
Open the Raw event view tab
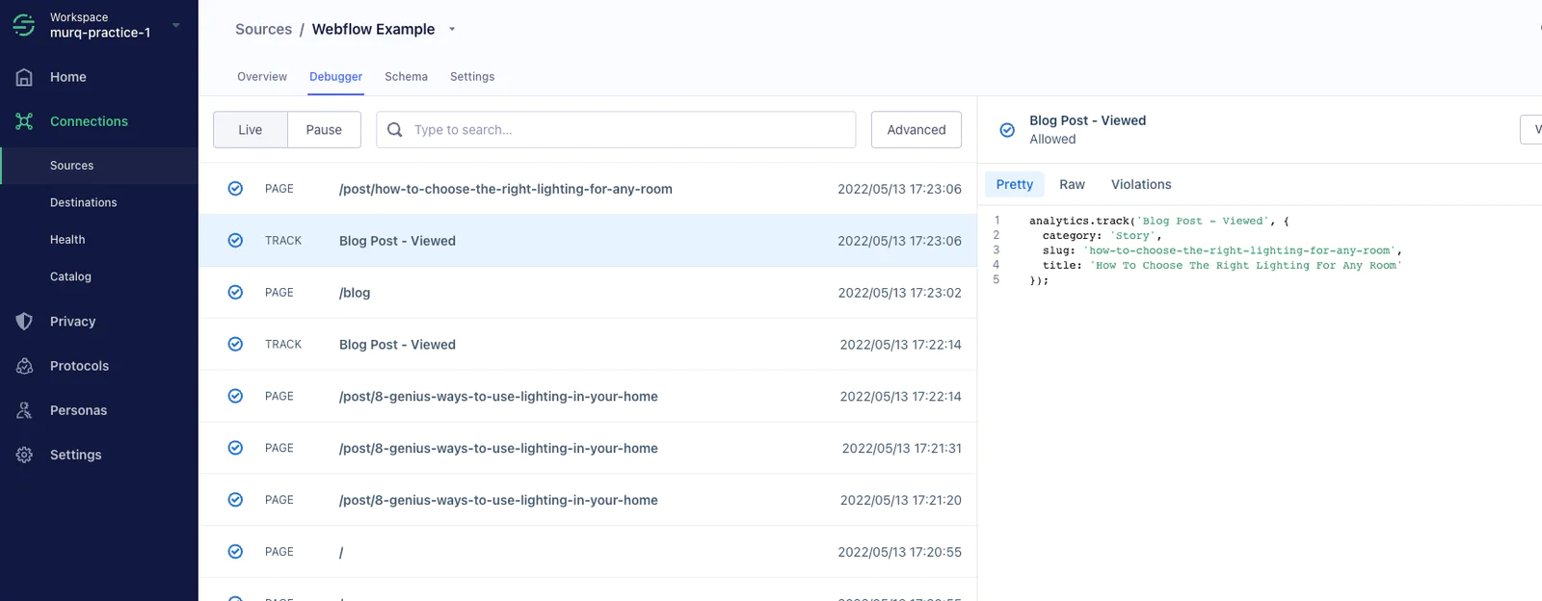coord(1072,185)
